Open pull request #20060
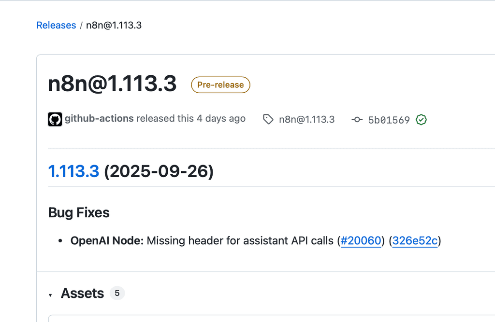 click(x=361, y=240)
